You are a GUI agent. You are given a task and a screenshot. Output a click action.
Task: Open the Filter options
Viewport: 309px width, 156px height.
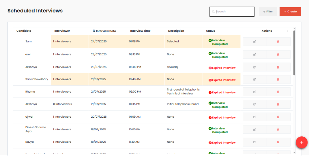268,11
